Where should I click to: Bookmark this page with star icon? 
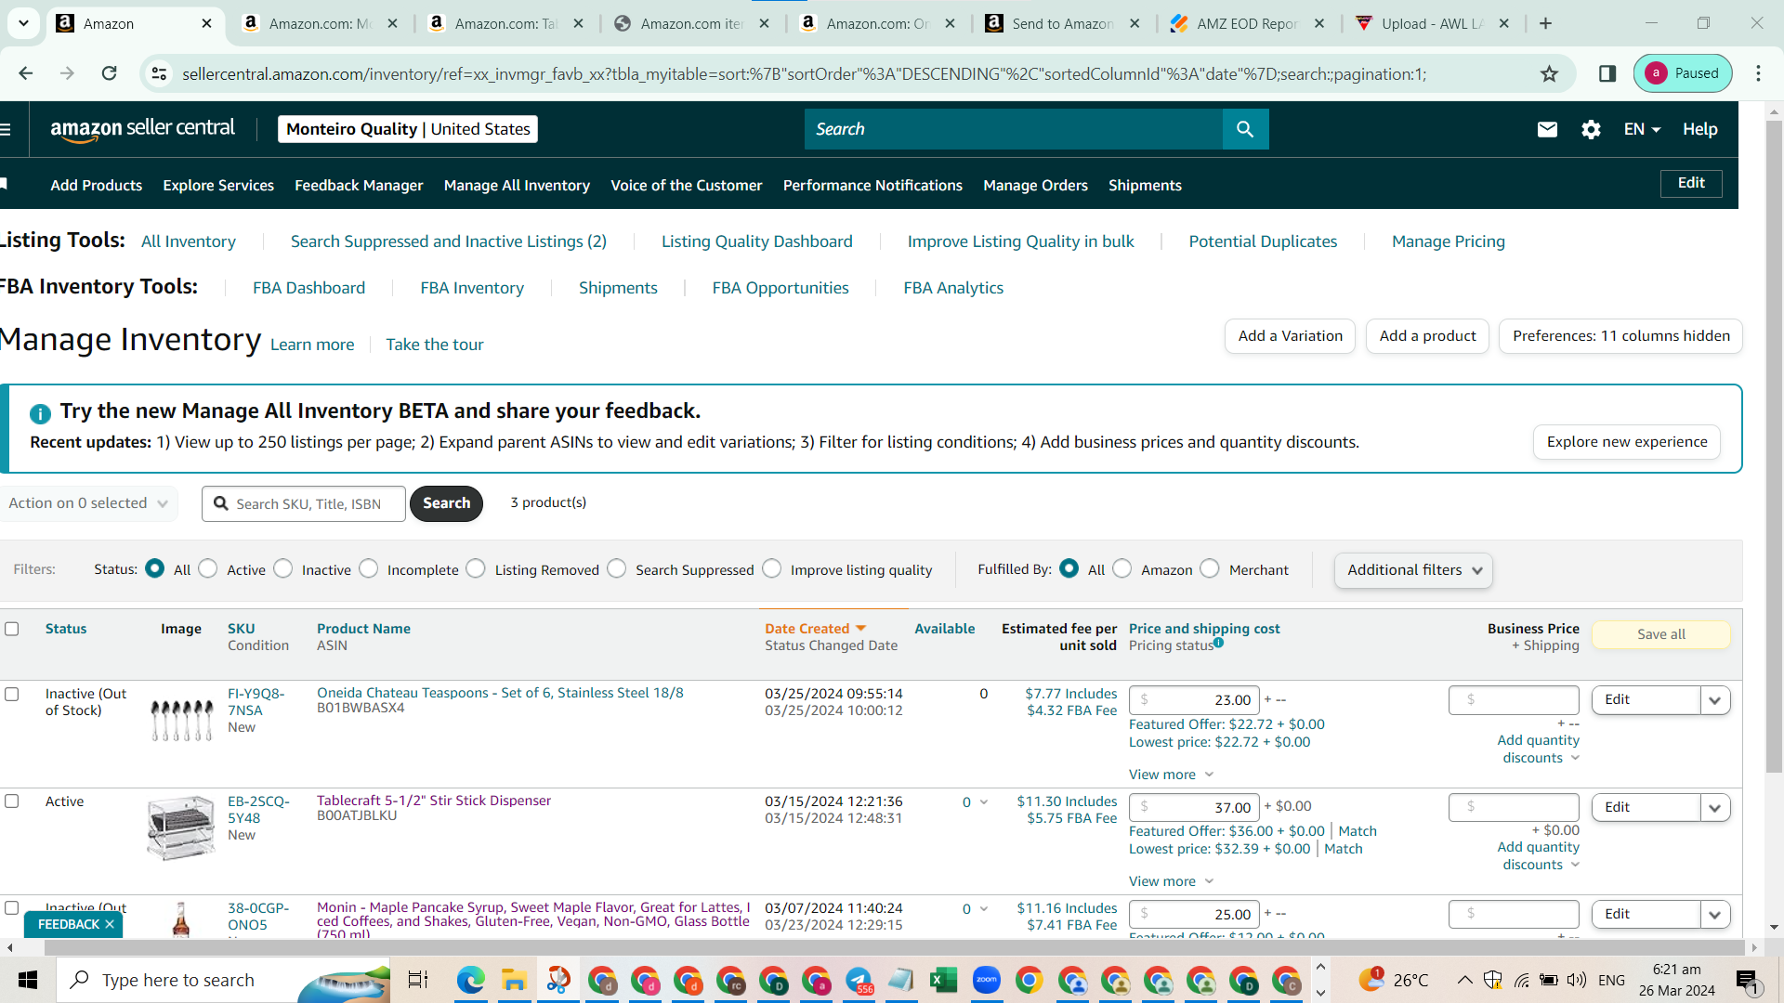point(1549,73)
